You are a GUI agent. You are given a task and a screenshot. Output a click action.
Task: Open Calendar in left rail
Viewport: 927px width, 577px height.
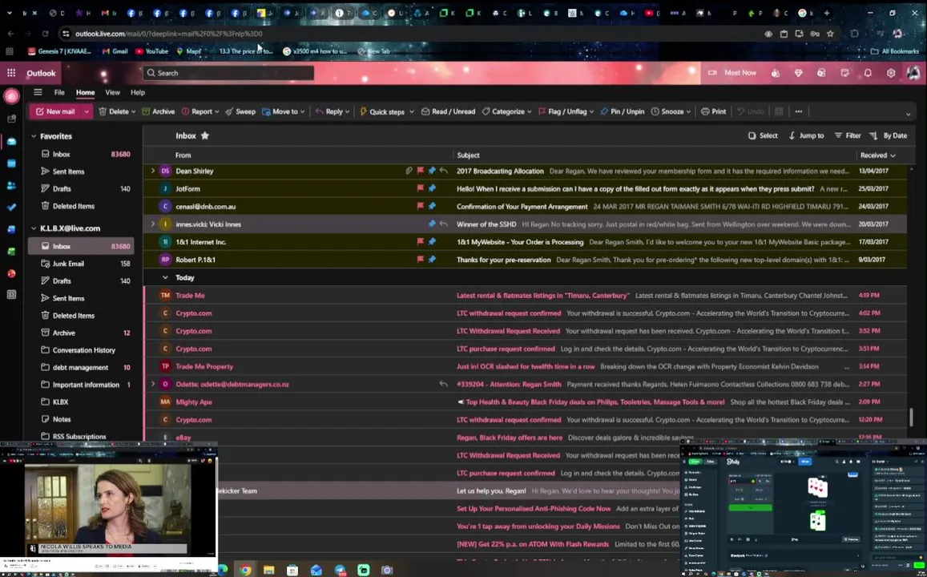(x=11, y=163)
